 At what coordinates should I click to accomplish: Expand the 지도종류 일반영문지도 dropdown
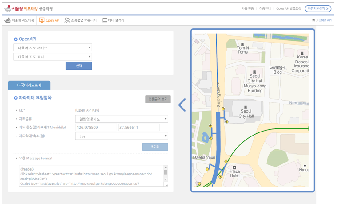click(x=122, y=119)
